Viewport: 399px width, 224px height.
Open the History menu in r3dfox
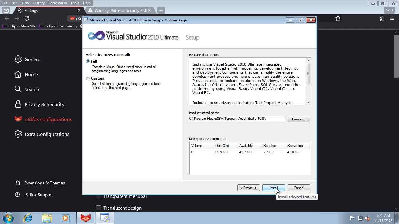point(39,3)
